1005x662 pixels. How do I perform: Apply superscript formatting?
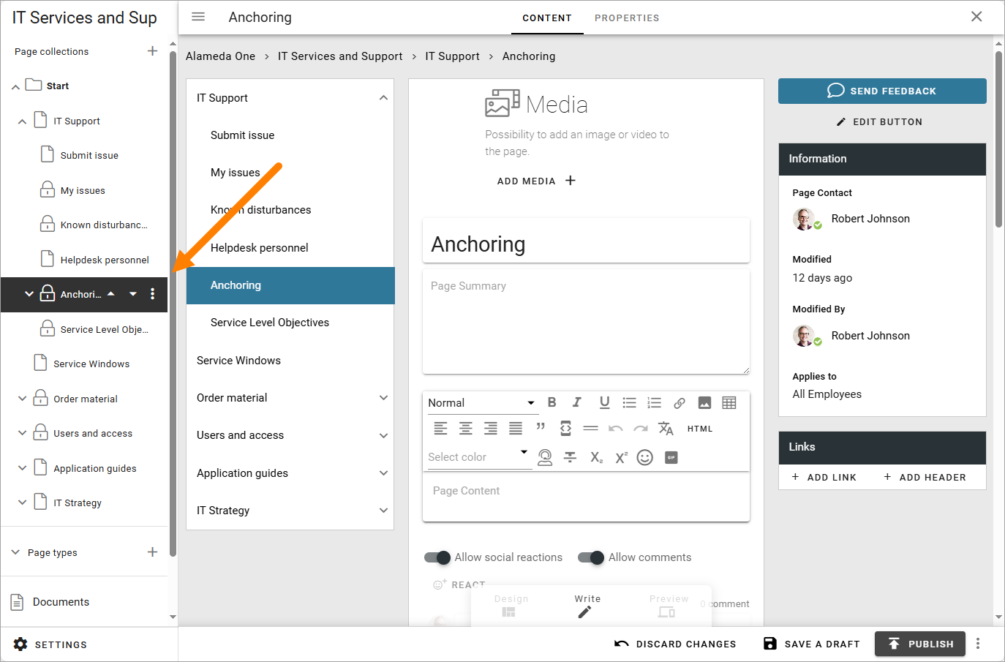[621, 457]
